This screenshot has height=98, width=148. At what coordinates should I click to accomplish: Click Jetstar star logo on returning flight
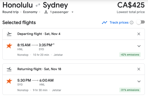point(9,81)
